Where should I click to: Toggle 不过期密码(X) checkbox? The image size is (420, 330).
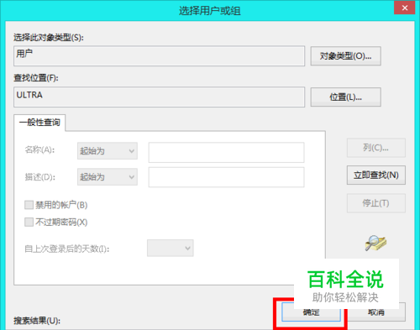pos(29,223)
